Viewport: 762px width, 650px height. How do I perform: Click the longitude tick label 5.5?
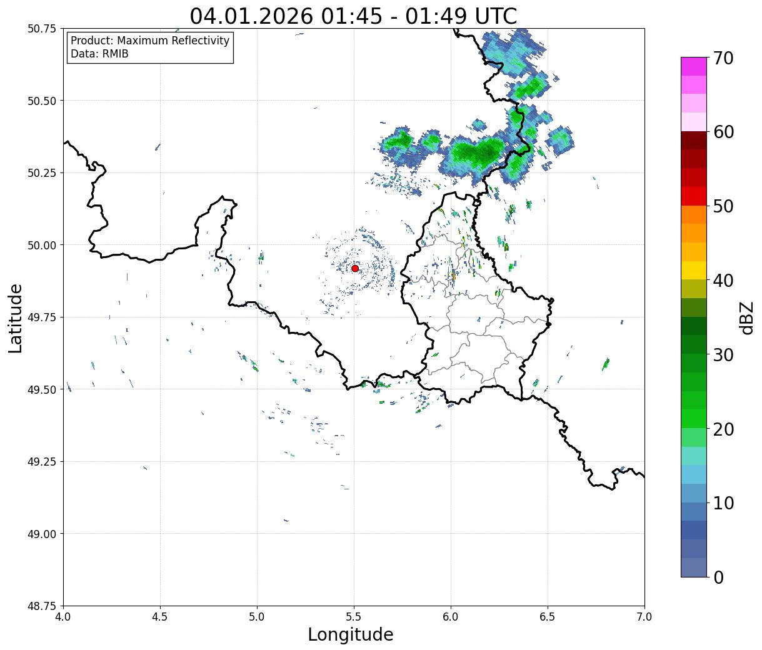(354, 617)
